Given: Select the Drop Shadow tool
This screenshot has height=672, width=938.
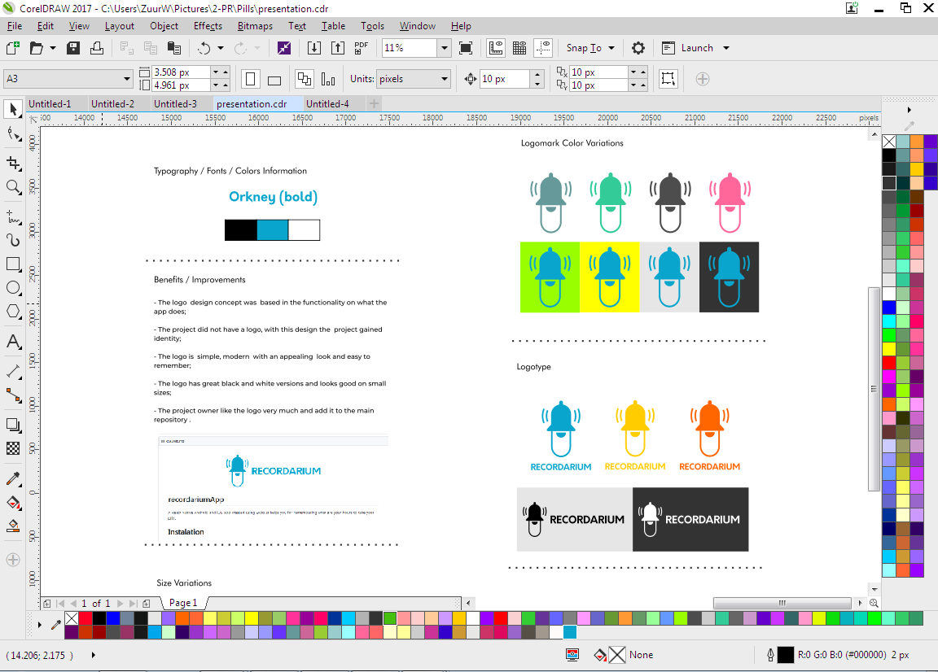Looking at the screenshot, I should pyautogui.click(x=13, y=425).
